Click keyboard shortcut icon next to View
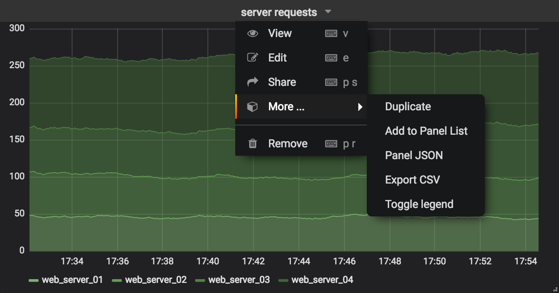This screenshot has height=293, width=559. [x=331, y=34]
